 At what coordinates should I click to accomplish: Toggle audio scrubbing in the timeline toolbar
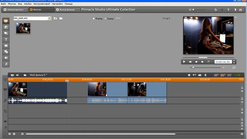tap(194, 75)
